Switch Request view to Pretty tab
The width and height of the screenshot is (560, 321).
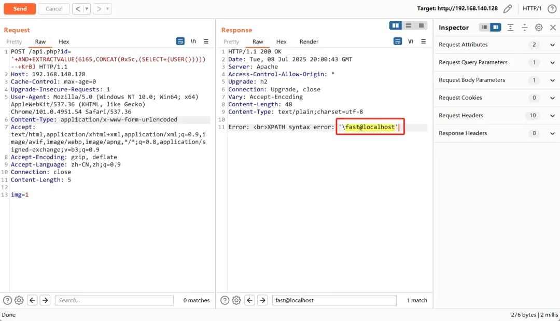(14, 42)
